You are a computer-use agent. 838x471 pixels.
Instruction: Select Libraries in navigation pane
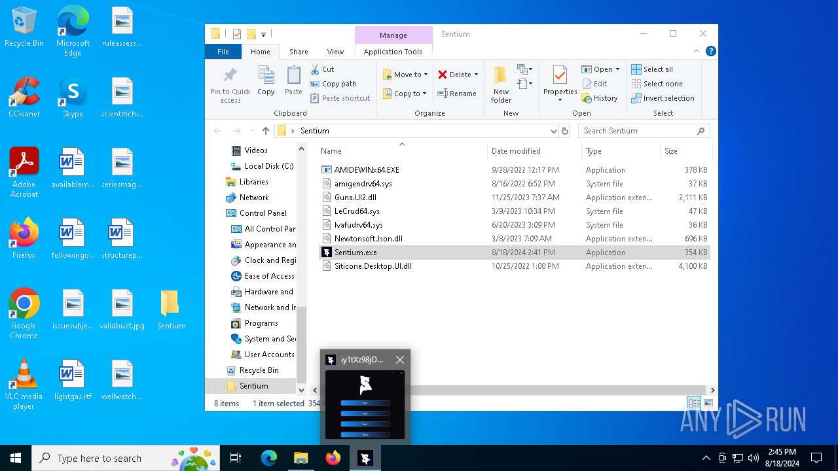(x=247, y=182)
